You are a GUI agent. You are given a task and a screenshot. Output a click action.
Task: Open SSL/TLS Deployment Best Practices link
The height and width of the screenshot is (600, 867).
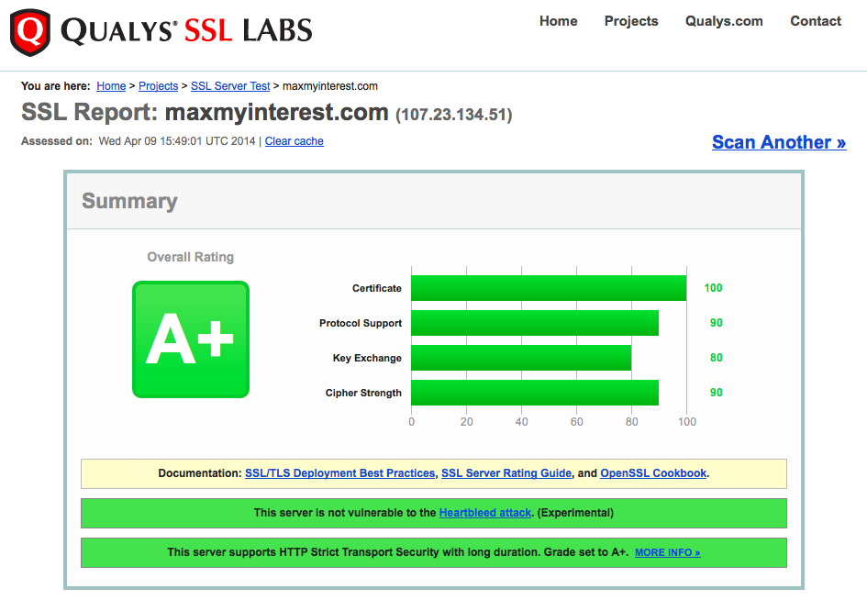pyautogui.click(x=340, y=473)
